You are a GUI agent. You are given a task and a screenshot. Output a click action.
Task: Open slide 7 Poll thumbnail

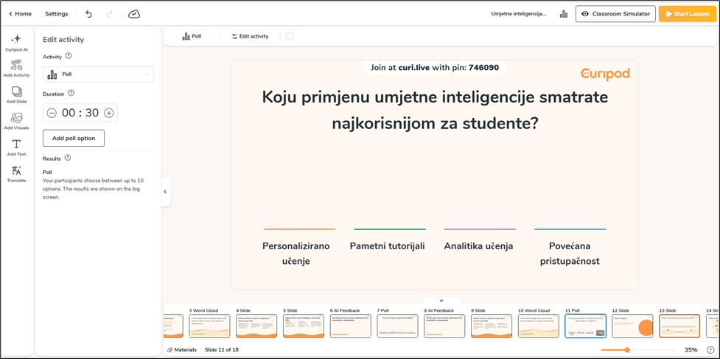click(398, 326)
